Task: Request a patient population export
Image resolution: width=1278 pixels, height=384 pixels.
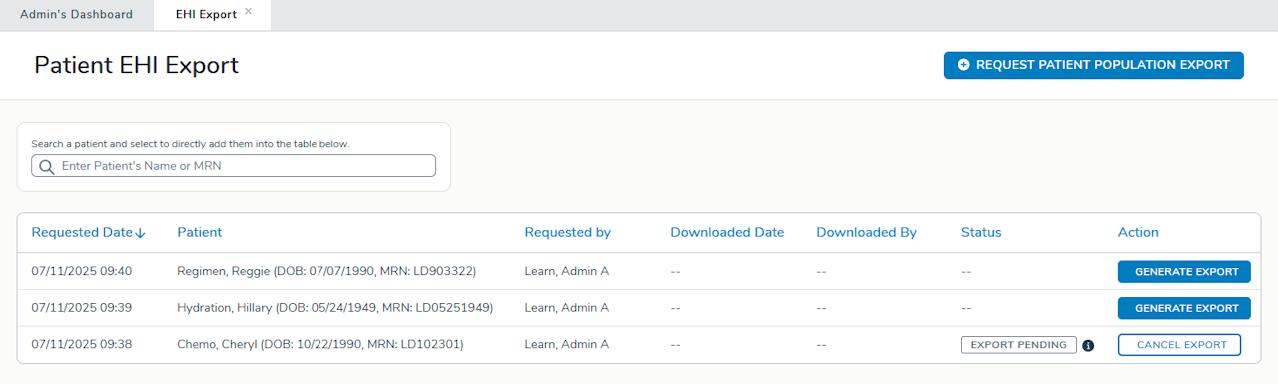Action: (x=1093, y=65)
